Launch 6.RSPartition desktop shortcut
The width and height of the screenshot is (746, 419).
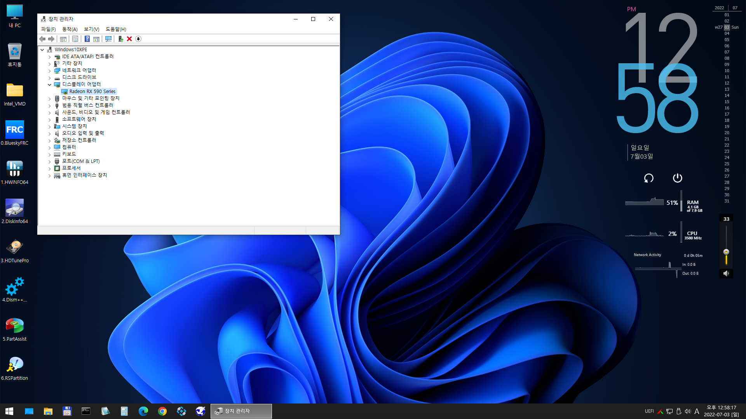pos(15,369)
